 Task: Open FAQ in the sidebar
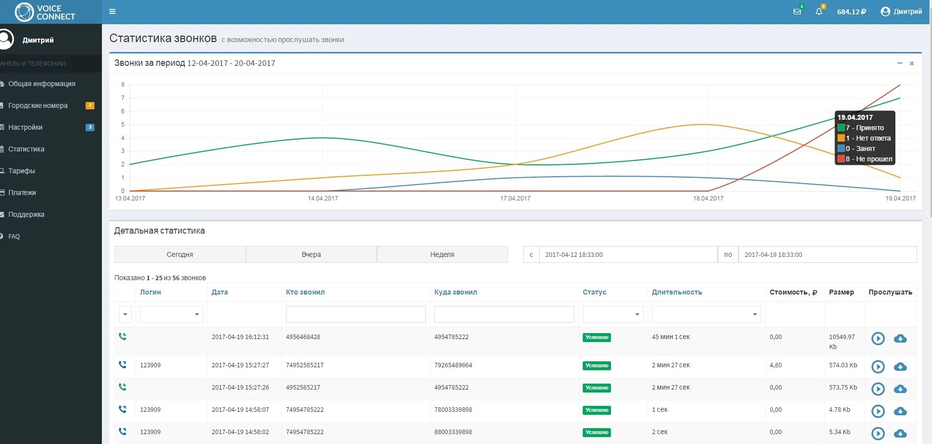[14, 236]
